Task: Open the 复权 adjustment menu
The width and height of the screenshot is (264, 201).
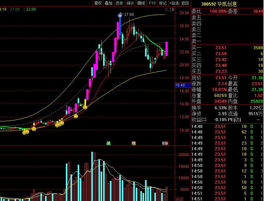Action: click(98, 3)
